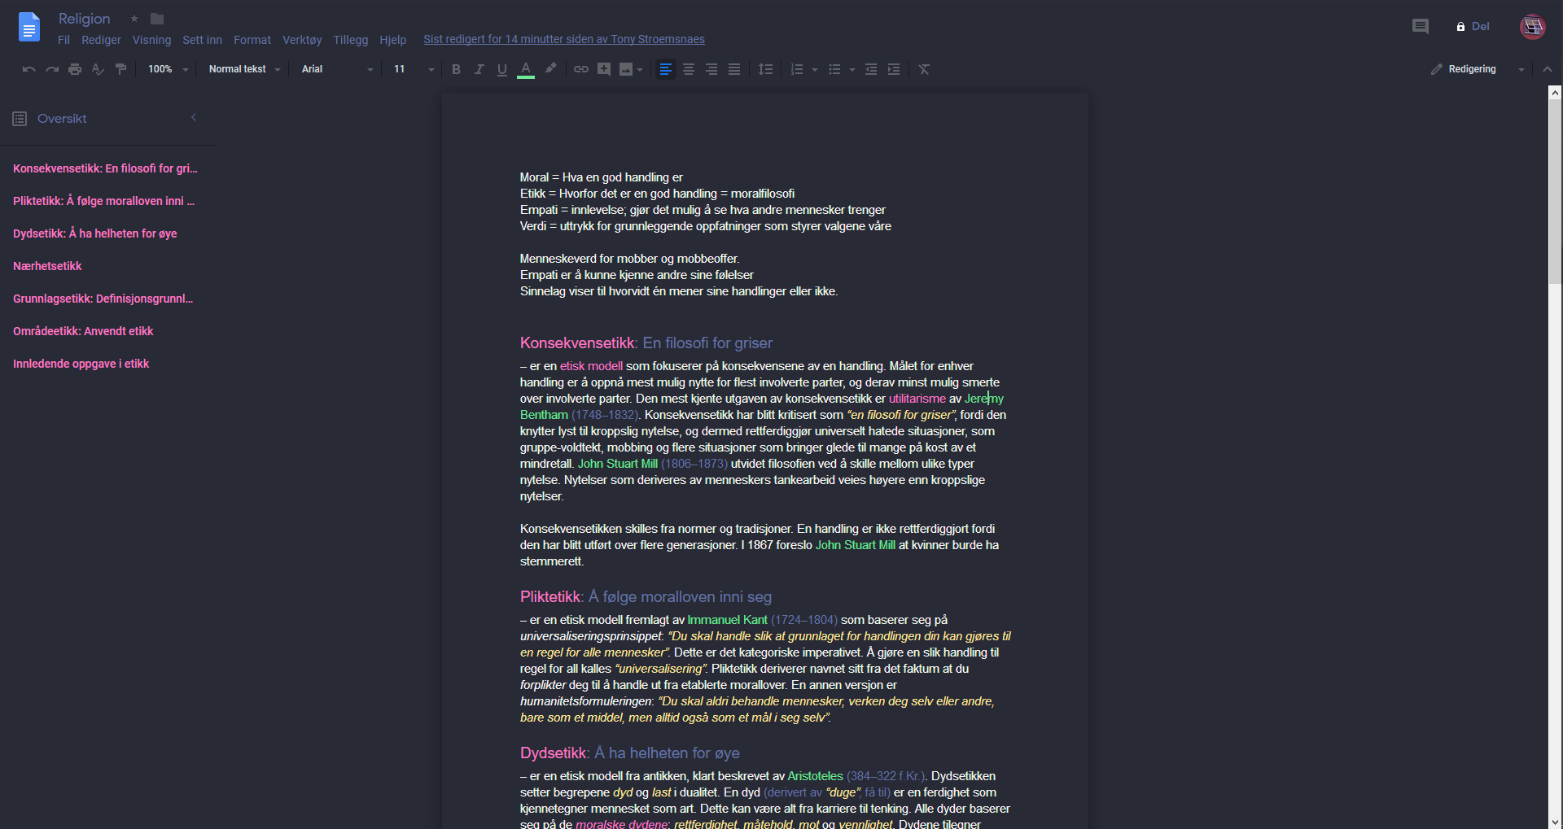Clear formatting from the text
Screen dimensions: 1563x829
coord(924,69)
